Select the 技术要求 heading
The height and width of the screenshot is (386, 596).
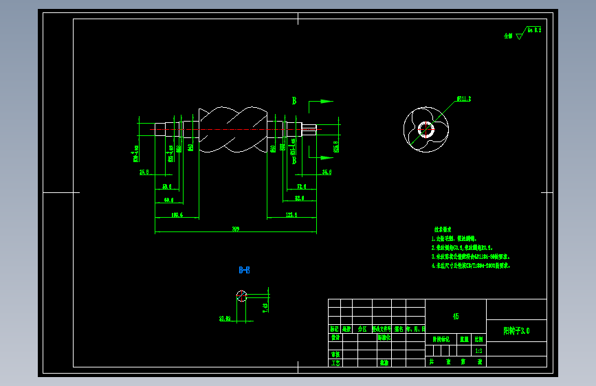pos(443,229)
